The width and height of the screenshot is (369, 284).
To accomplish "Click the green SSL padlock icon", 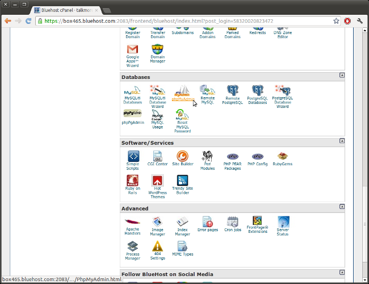I will pyautogui.click(x=40, y=21).
